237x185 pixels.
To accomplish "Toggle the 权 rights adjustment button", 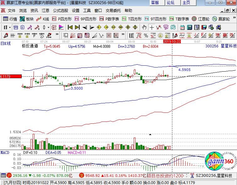I will pos(54,28).
